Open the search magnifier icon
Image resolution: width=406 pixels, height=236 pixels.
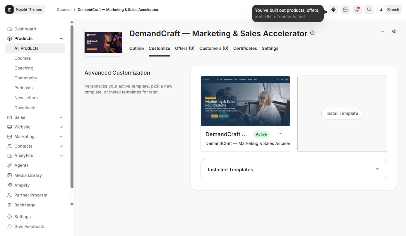pyautogui.click(x=369, y=10)
